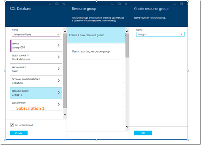Maximize the SQL Database blade

point(57,4)
